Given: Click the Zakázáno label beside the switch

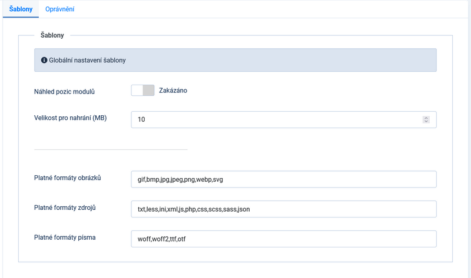Looking at the screenshot, I should pyautogui.click(x=173, y=91).
